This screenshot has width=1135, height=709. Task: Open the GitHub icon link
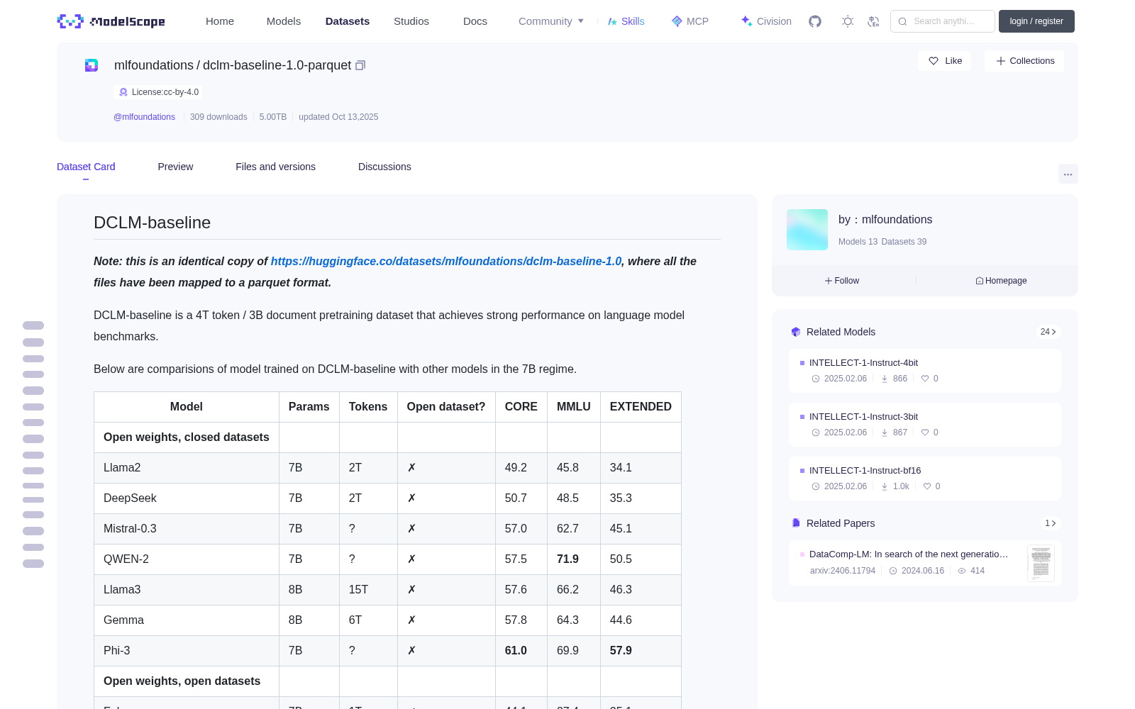pos(815,21)
